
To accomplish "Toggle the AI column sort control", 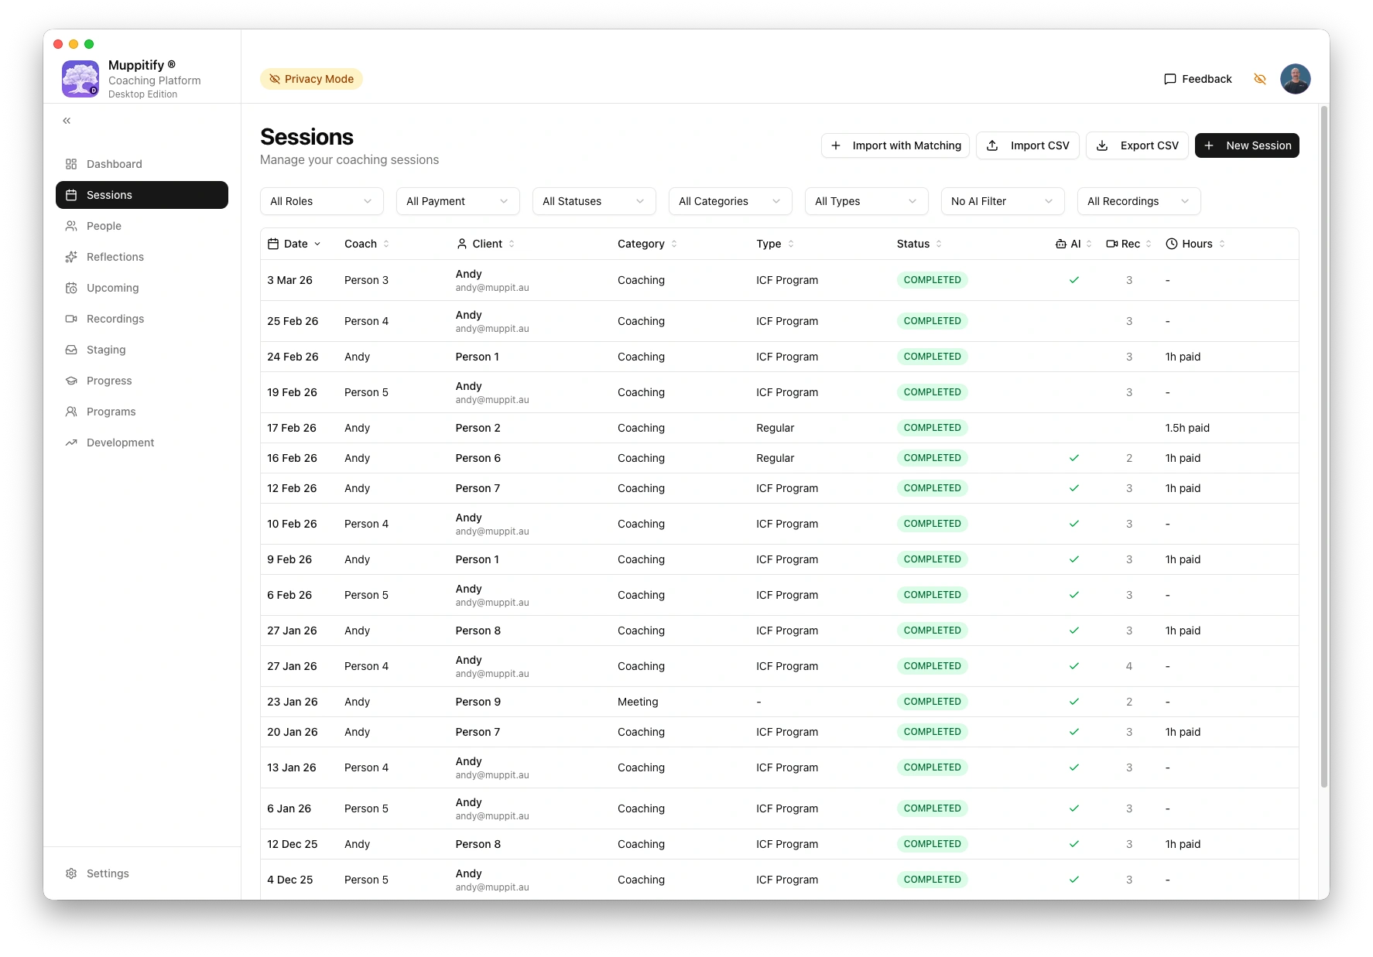I will [x=1088, y=244].
